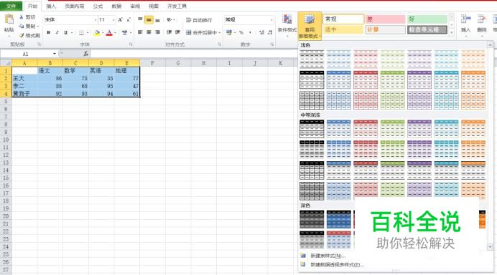Expand the font color arrow
Screen dimensions: 497x275
click(x=115, y=32)
